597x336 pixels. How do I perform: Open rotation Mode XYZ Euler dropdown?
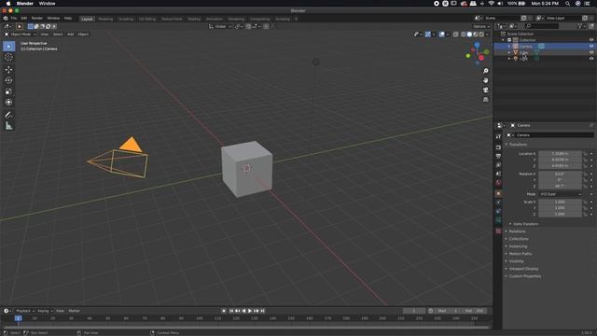point(561,194)
